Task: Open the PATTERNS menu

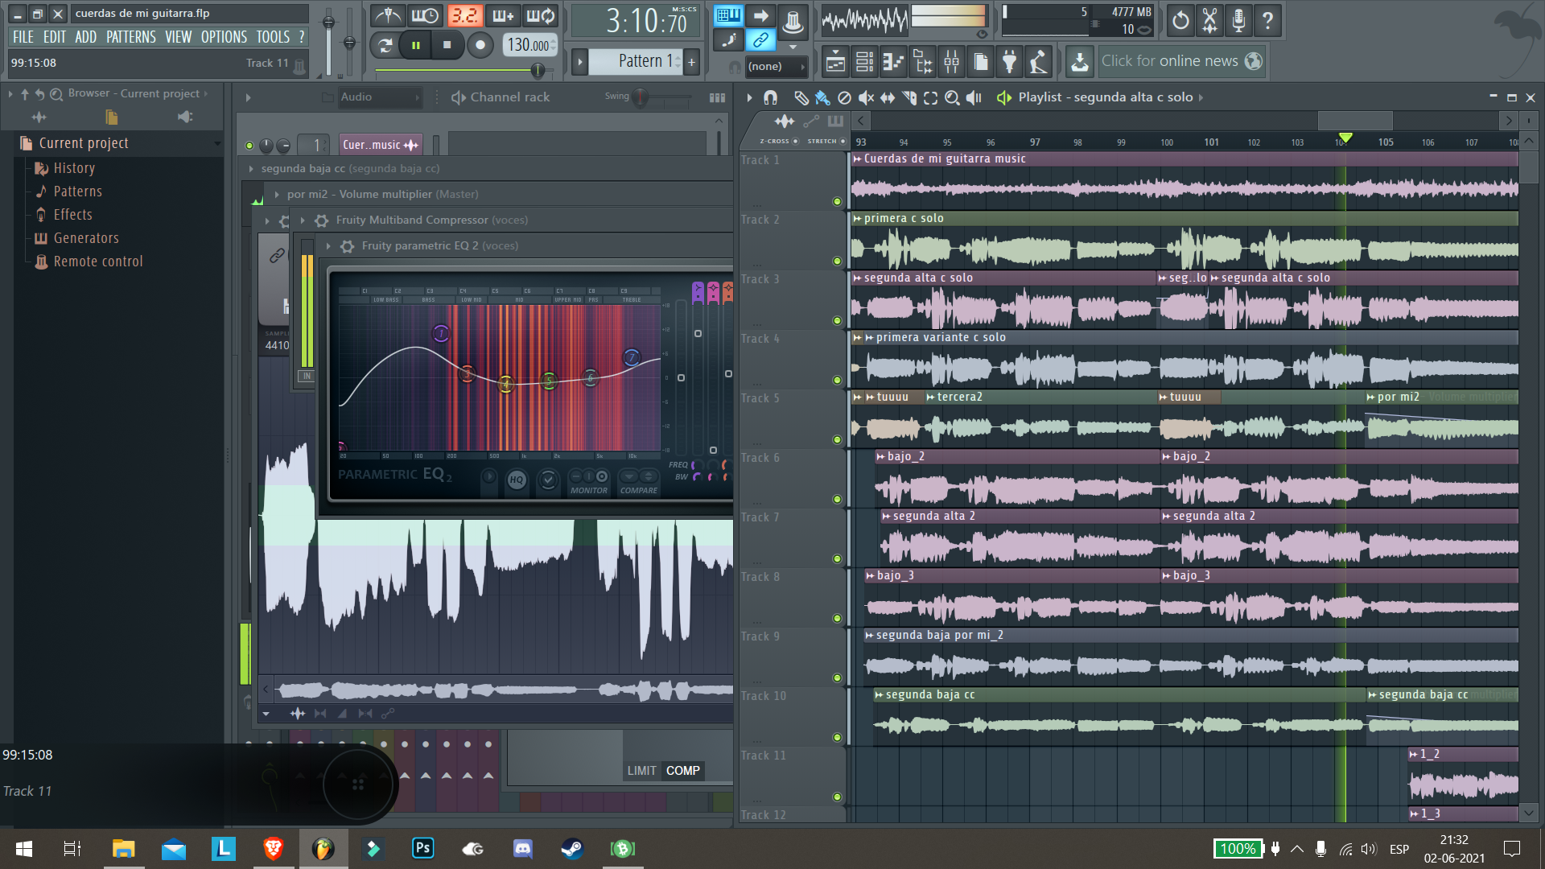Action: click(x=131, y=37)
